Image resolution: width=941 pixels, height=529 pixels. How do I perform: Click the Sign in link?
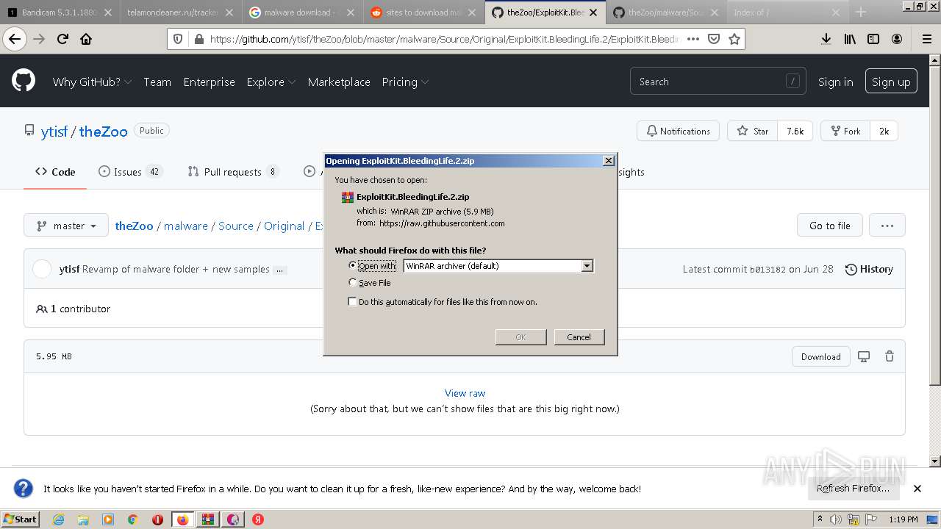(x=836, y=82)
